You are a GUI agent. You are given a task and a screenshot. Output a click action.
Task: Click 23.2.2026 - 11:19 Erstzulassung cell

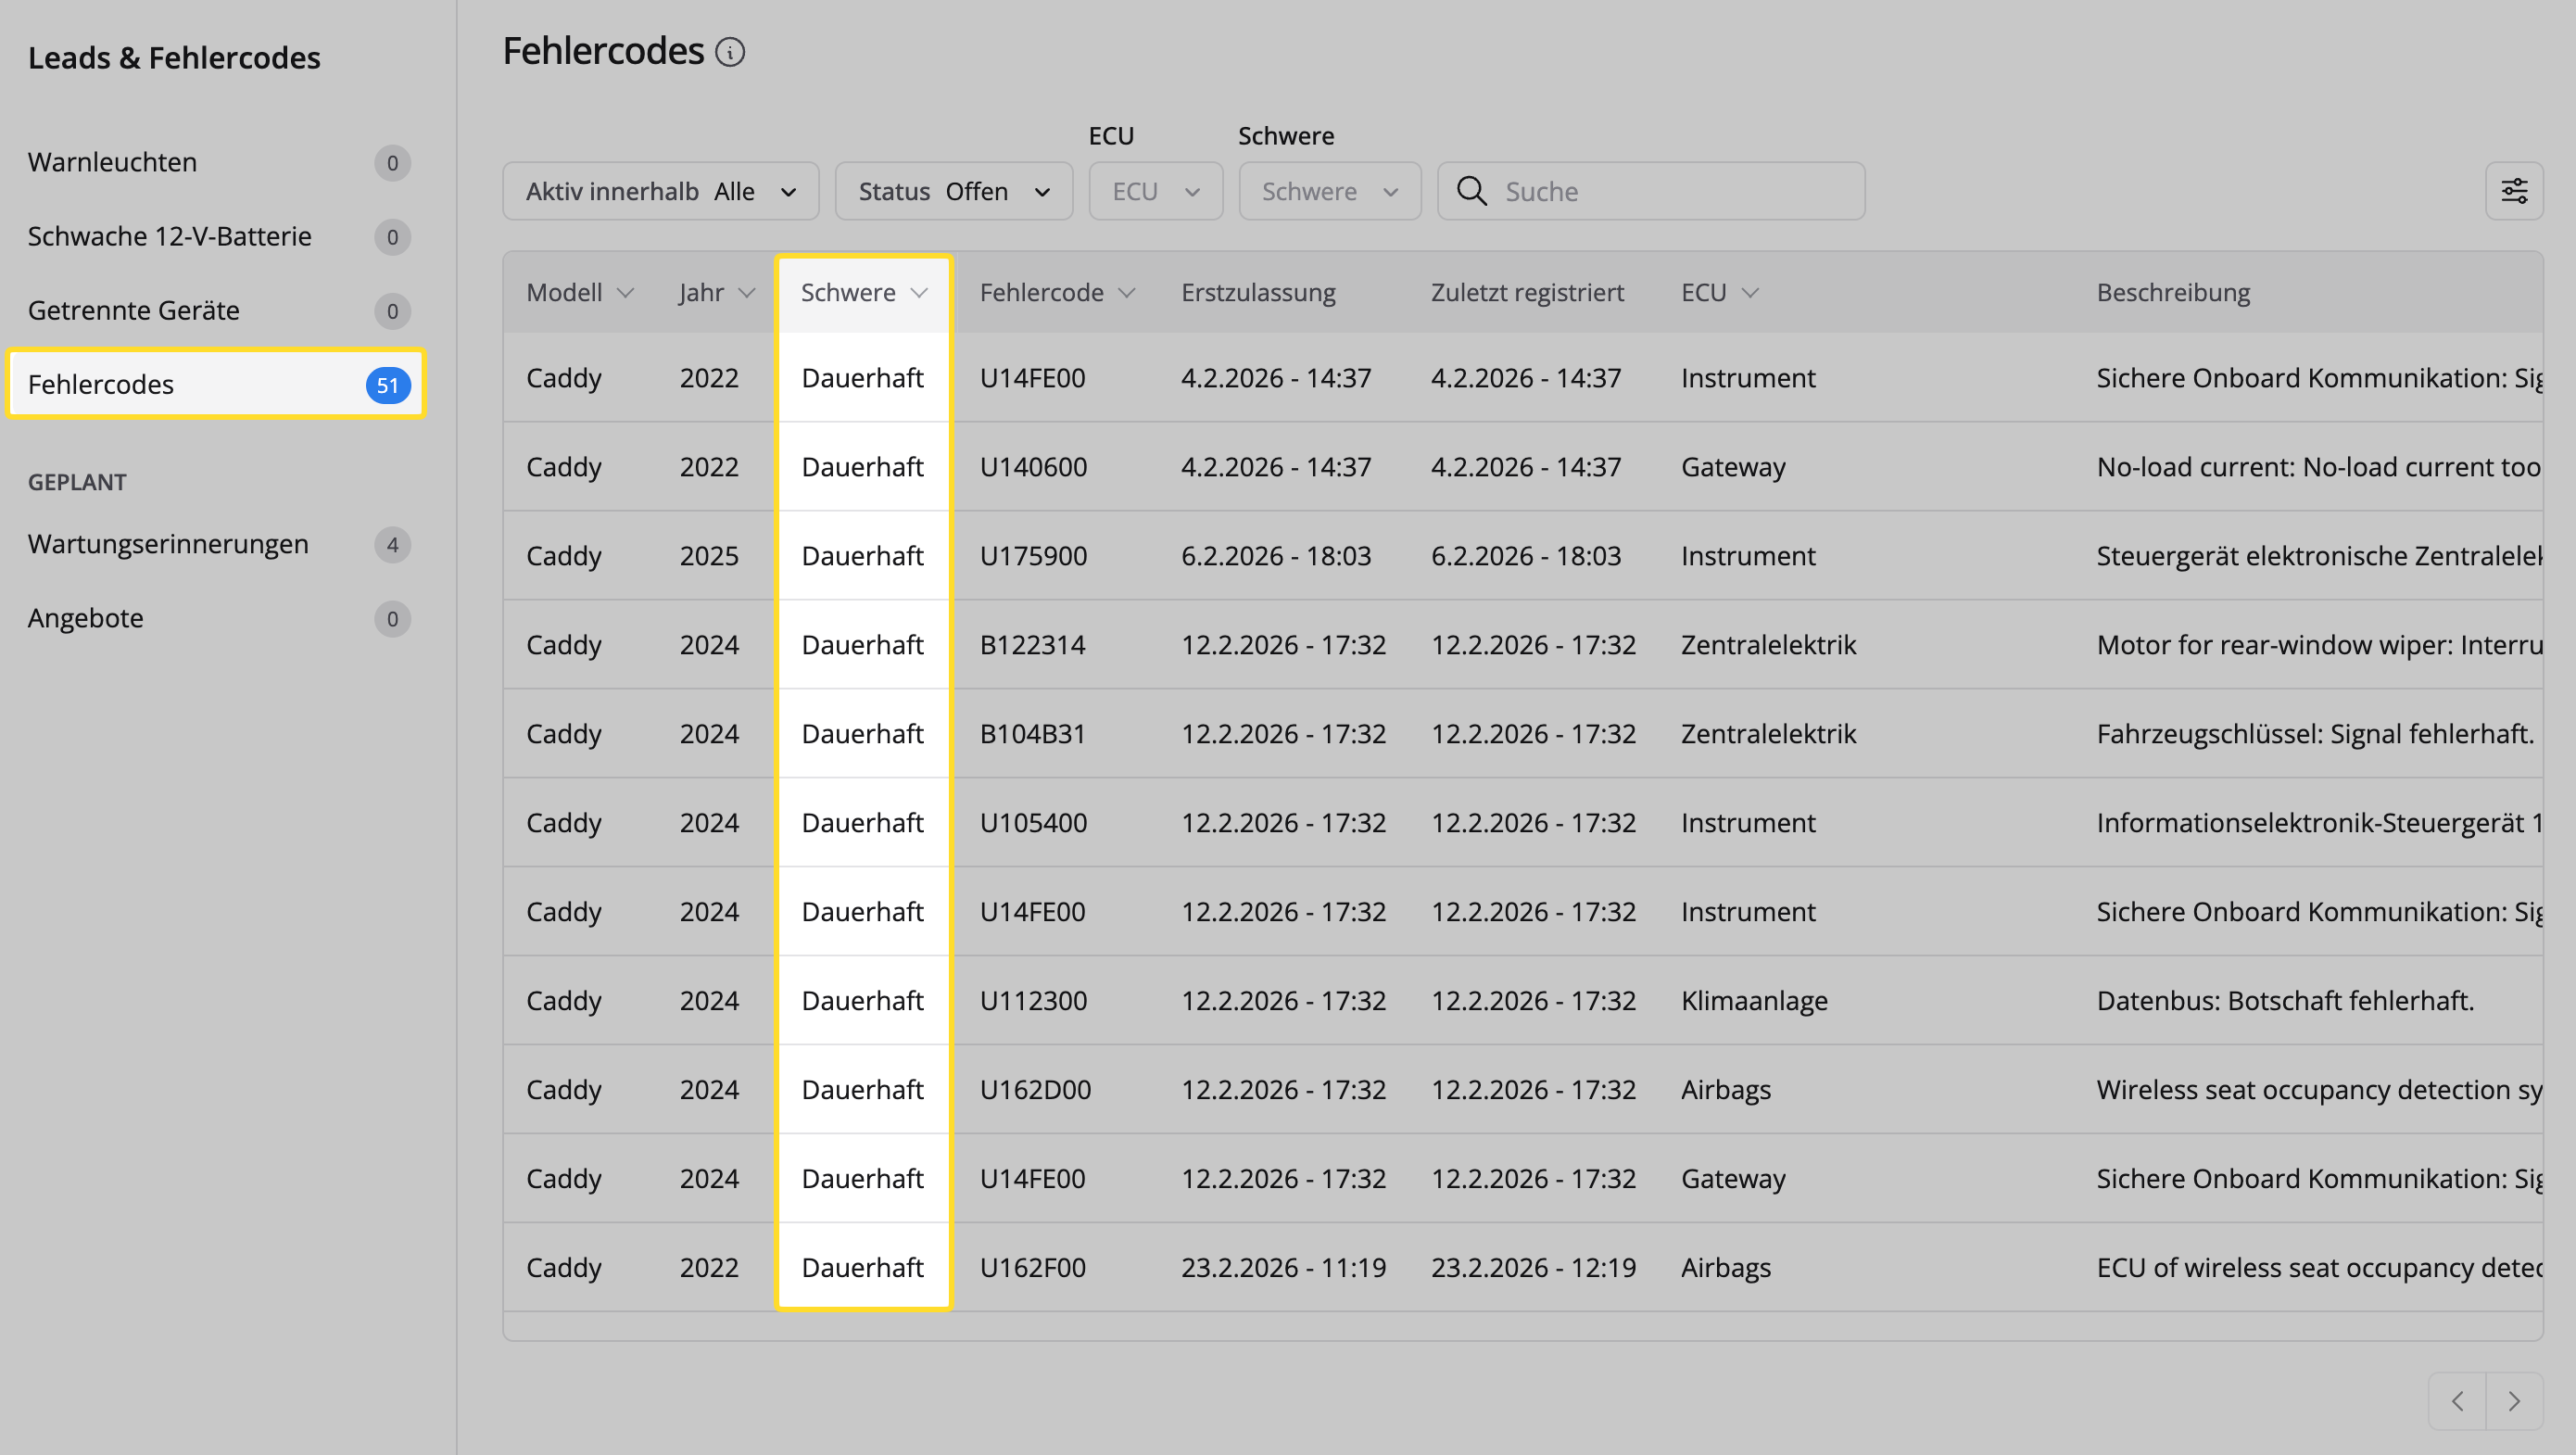point(1283,1268)
